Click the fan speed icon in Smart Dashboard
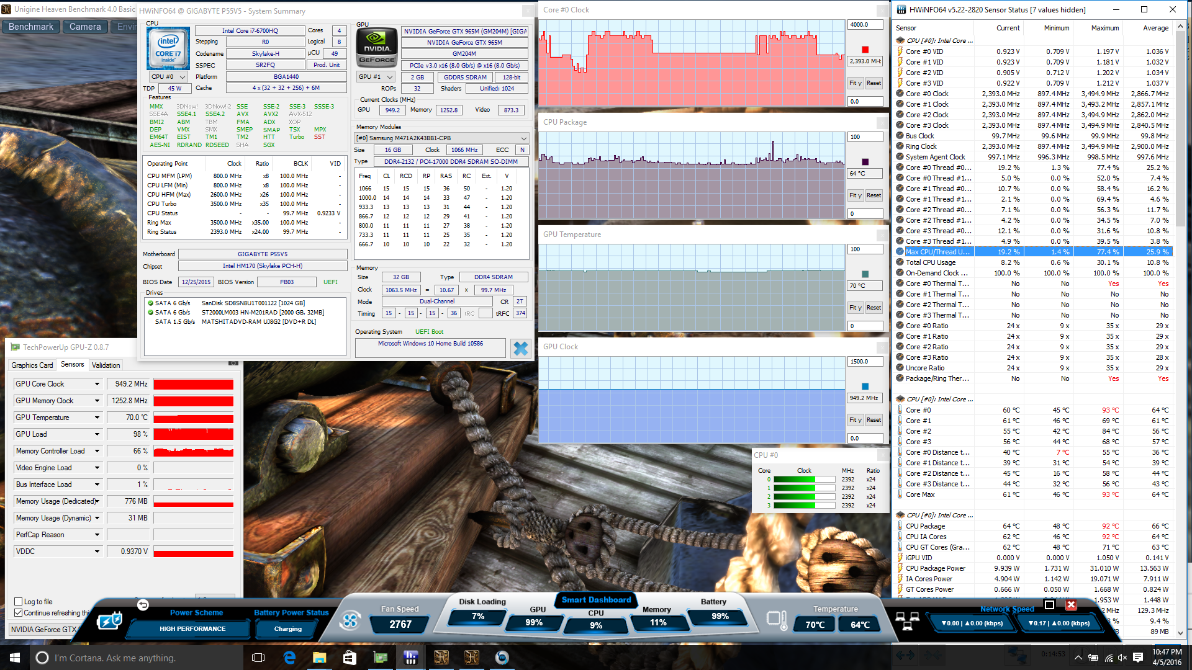This screenshot has height=670, width=1192. (350, 620)
